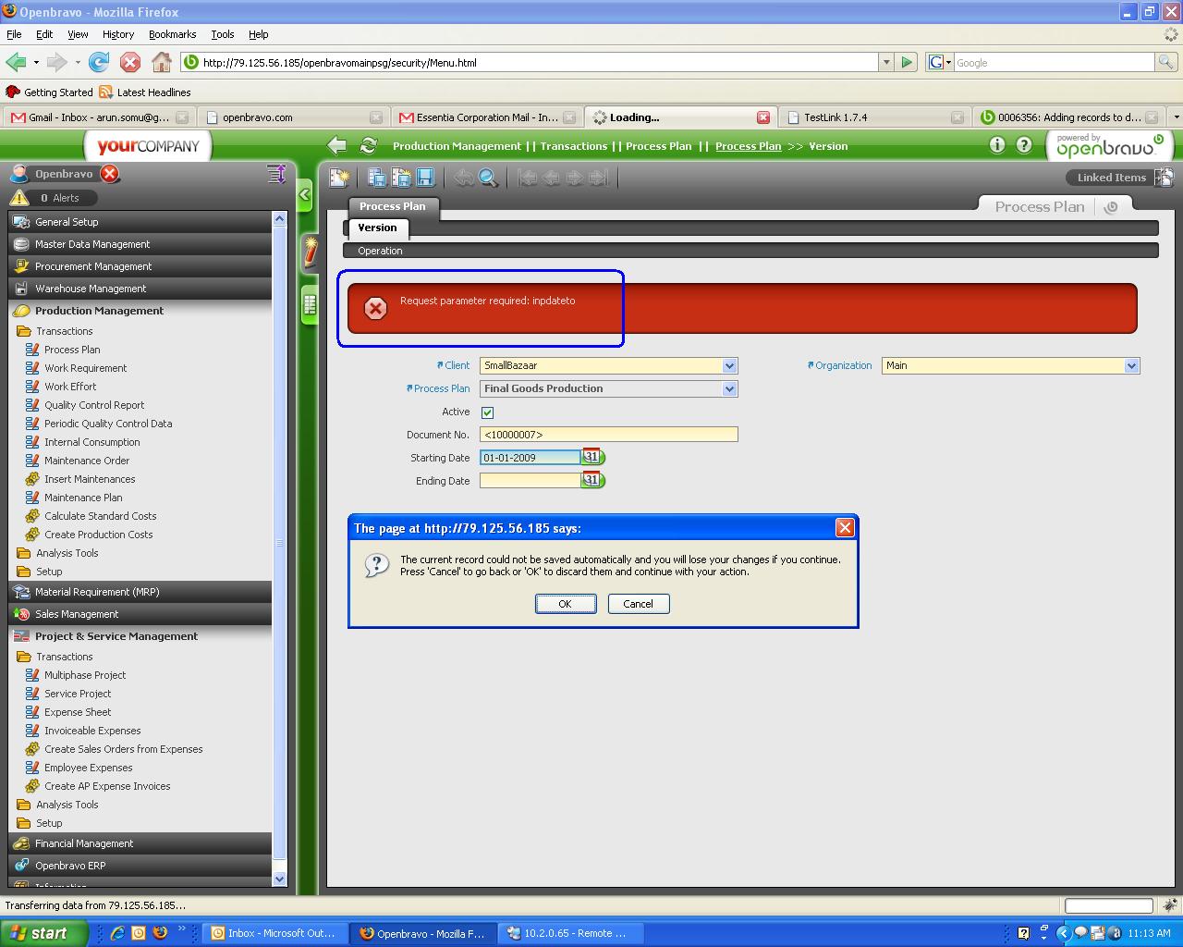Viewport: 1183px width, 947px height.
Task: Open the About info icon
Action: coord(996,145)
